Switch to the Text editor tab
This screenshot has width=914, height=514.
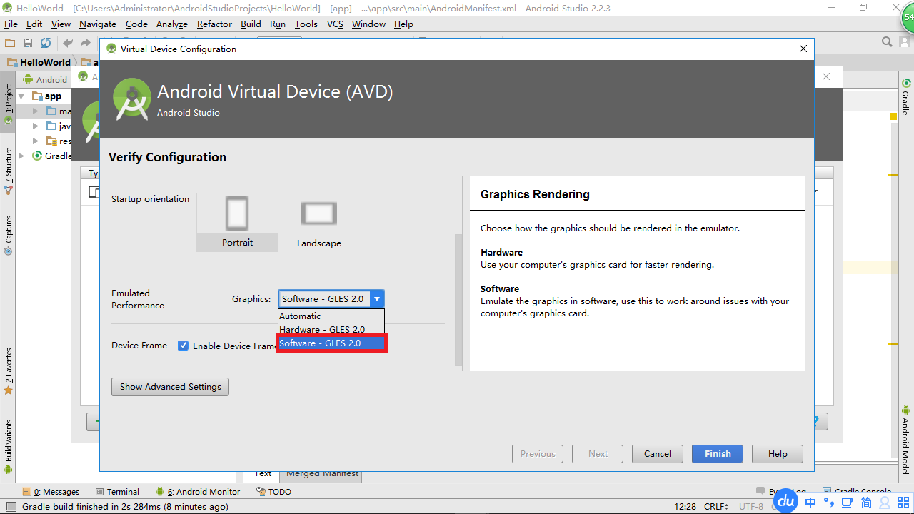[263, 474]
